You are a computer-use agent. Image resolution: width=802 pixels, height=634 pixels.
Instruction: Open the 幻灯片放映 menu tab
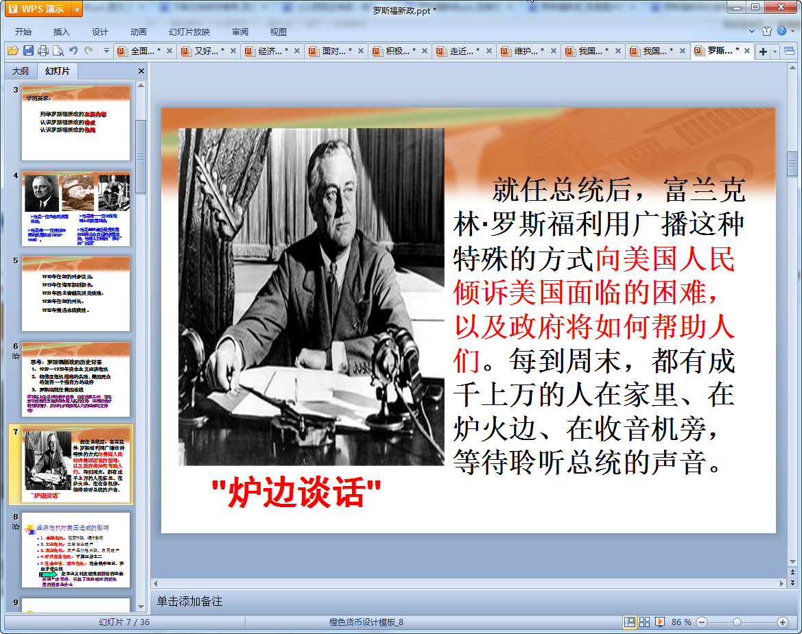pyautogui.click(x=189, y=32)
